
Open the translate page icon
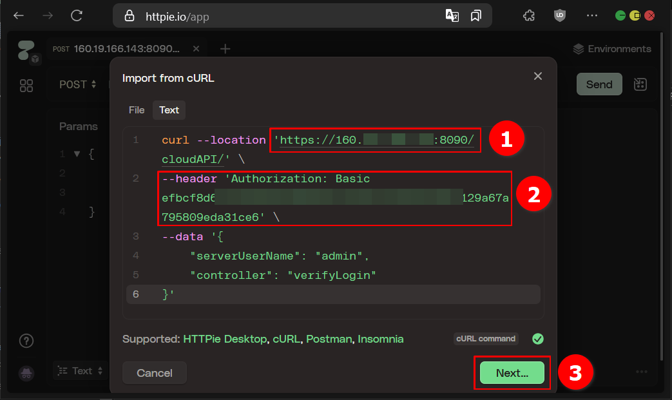pos(452,16)
